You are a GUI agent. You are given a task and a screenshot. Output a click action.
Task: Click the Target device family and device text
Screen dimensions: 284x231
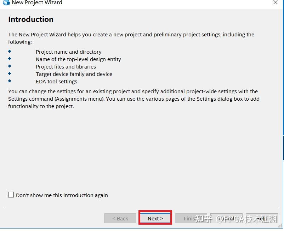[x=74, y=74]
